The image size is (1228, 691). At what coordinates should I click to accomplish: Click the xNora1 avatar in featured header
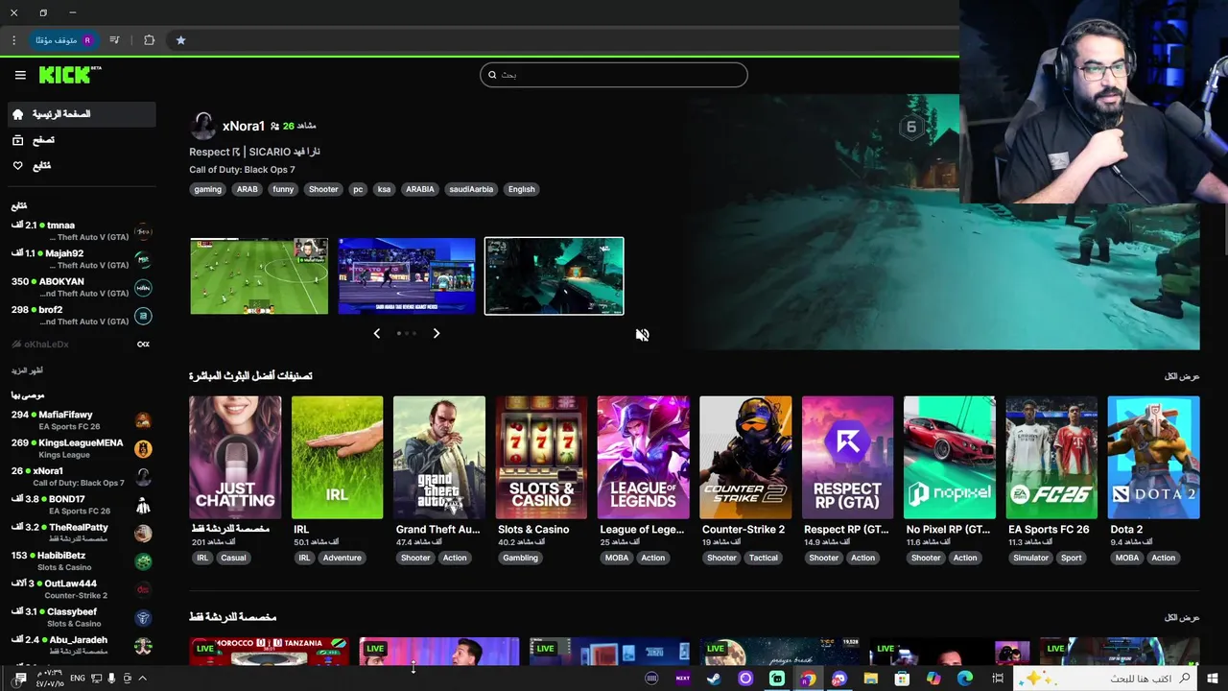point(203,126)
